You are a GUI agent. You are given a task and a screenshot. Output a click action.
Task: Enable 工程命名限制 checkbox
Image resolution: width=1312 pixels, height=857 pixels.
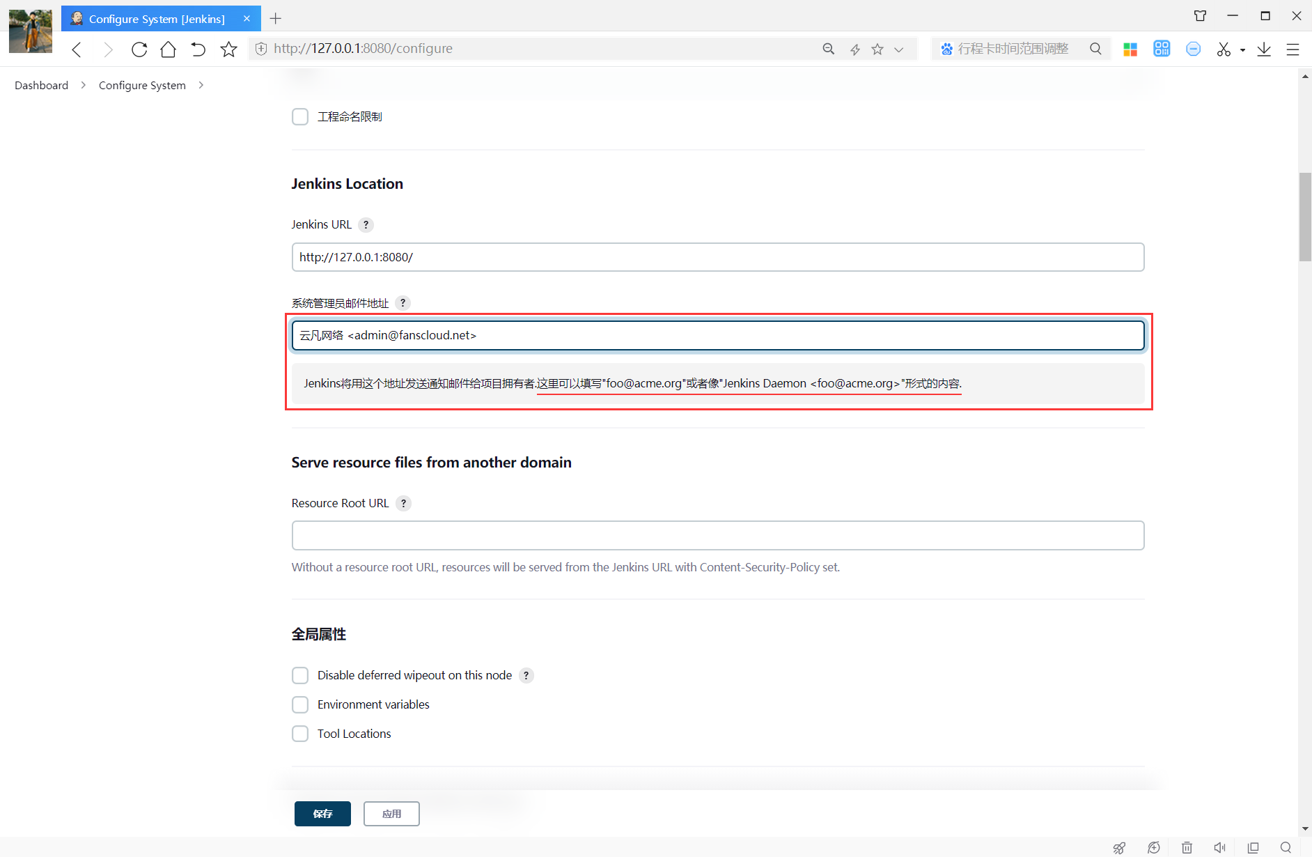click(x=300, y=116)
